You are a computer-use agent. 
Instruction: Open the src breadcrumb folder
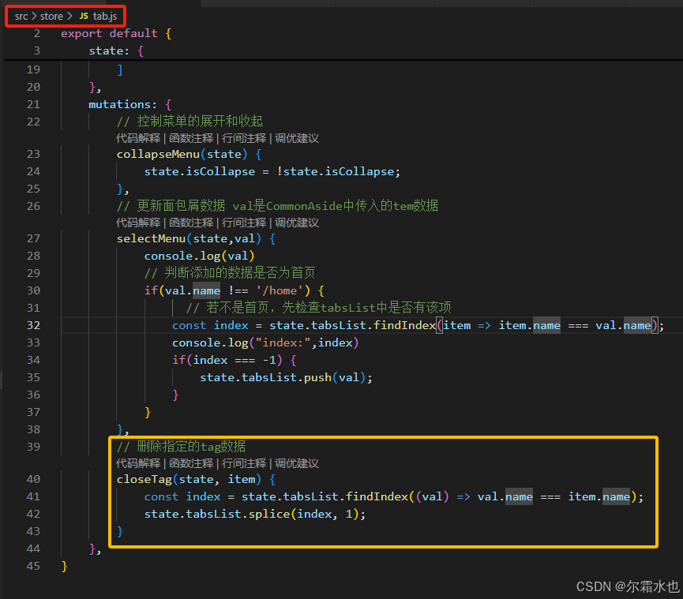pyautogui.click(x=21, y=17)
